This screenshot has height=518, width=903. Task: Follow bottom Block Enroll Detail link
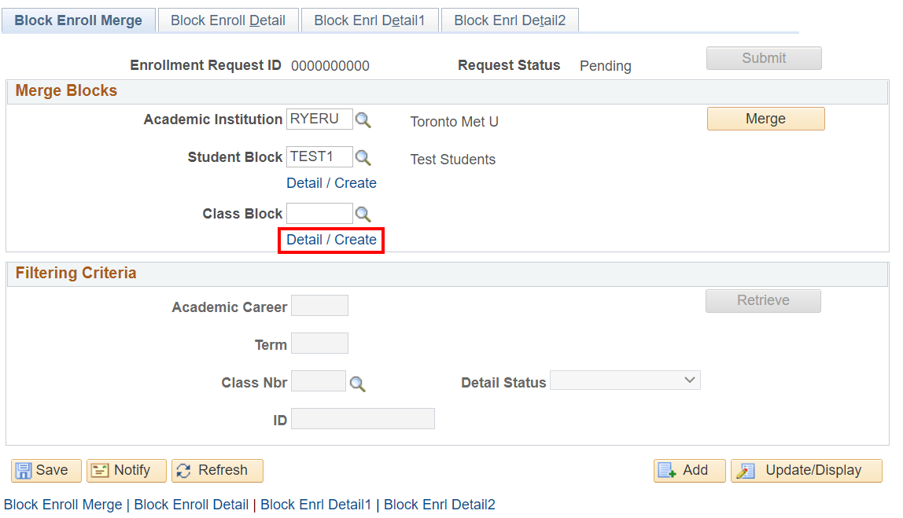coord(191,505)
